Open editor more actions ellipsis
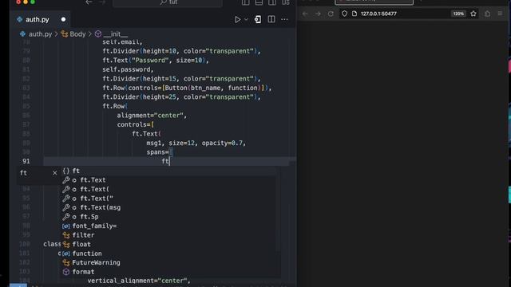Image resolution: width=511 pixels, height=287 pixels. pyautogui.click(x=284, y=19)
